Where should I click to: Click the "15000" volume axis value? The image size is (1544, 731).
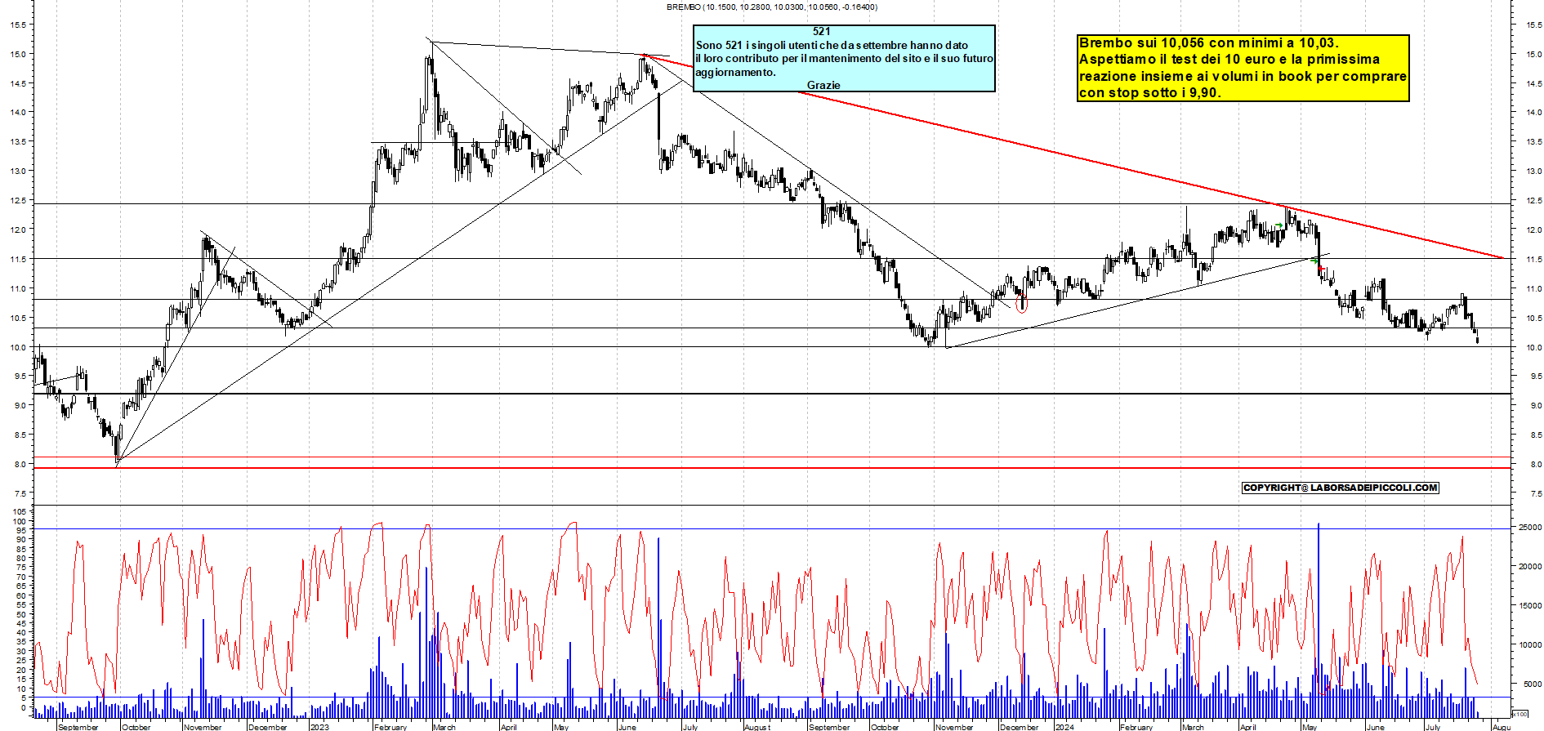(1529, 605)
